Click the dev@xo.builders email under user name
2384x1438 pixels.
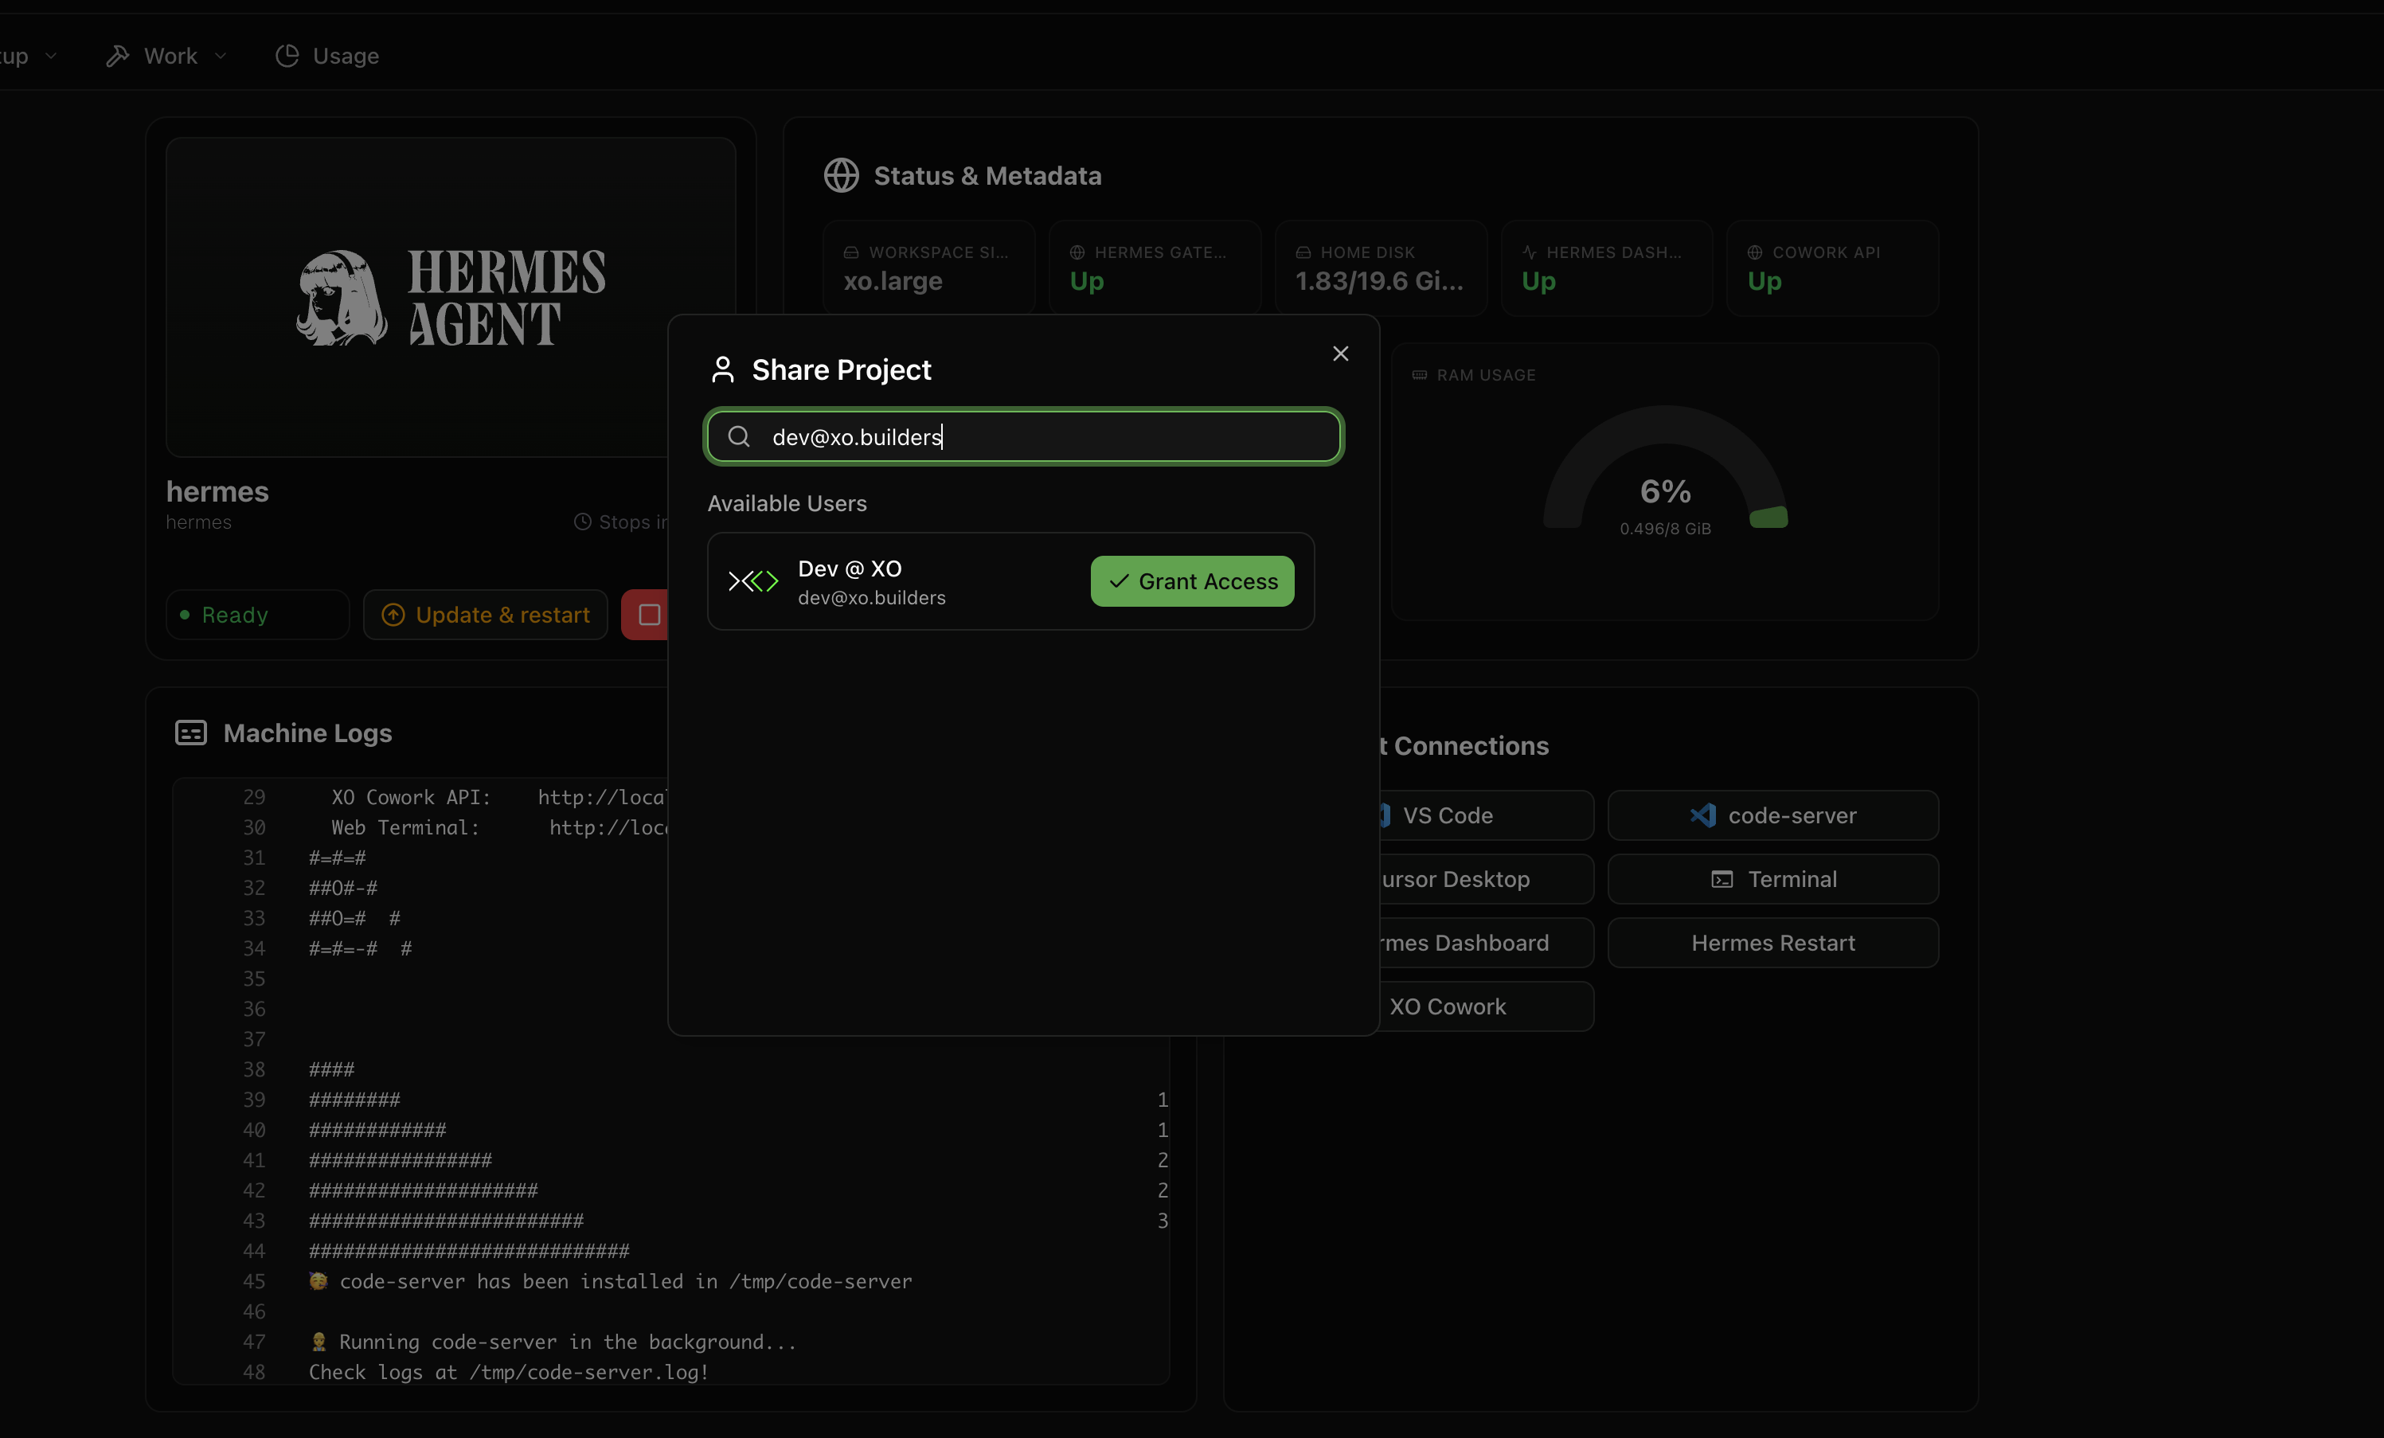click(x=871, y=598)
